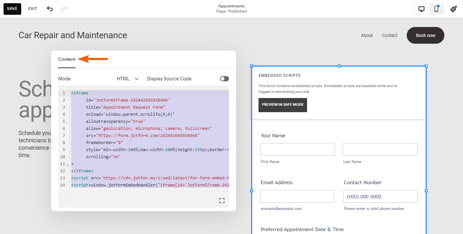Expand code editor to fullscreen
Viewport: 463px width, 234px height.
pyautogui.click(x=222, y=201)
